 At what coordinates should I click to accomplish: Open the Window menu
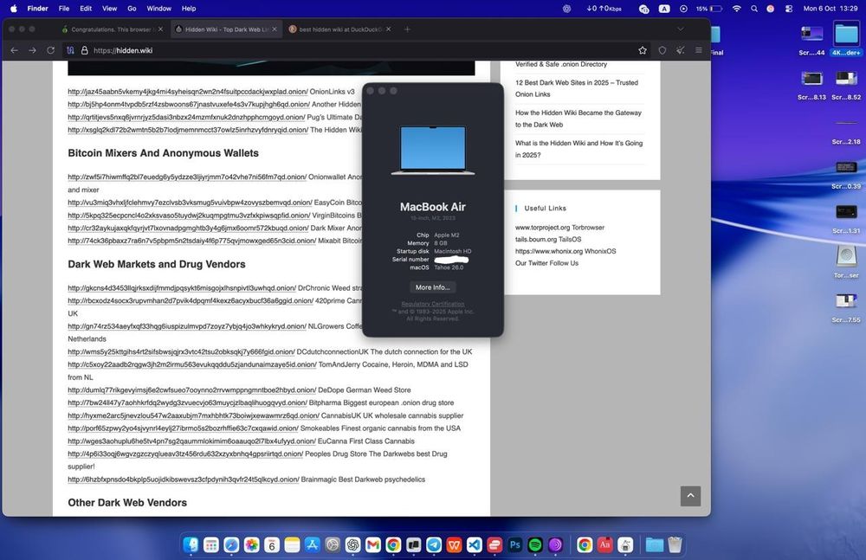[159, 9]
